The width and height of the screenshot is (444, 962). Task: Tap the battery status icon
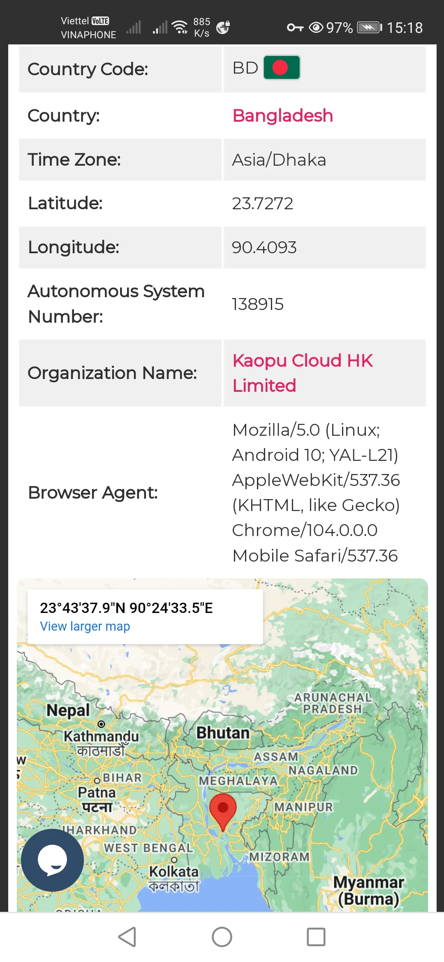370,28
